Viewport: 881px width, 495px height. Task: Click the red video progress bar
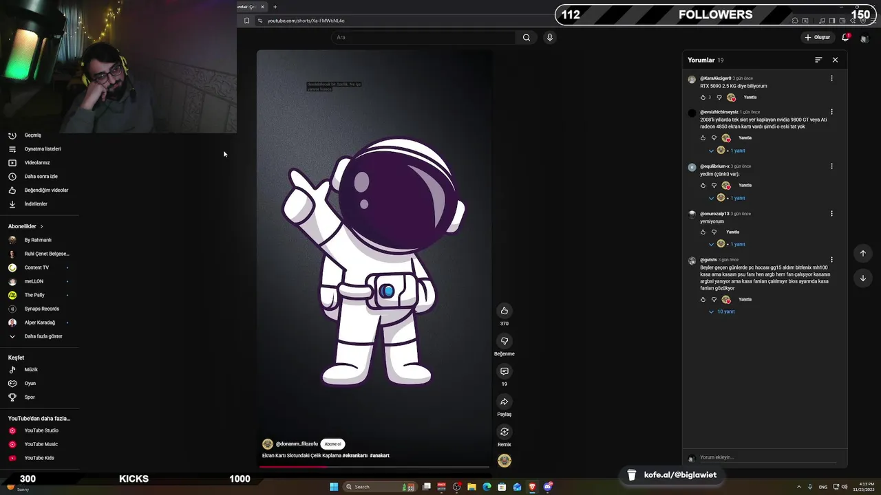pos(294,466)
